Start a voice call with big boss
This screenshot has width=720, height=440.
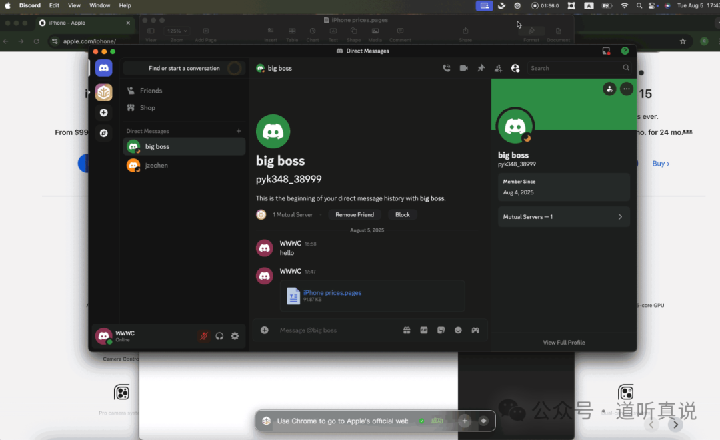(x=447, y=68)
